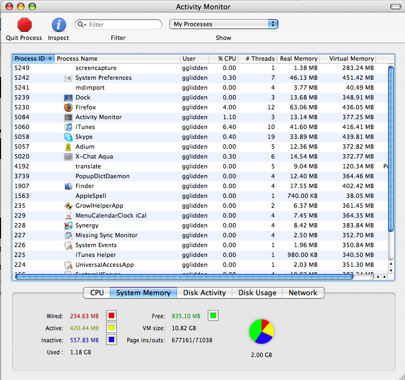Image resolution: width=405 pixels, height=380 pixels.
Task: Select the AppleSpell process row
Action: point(200,196)
